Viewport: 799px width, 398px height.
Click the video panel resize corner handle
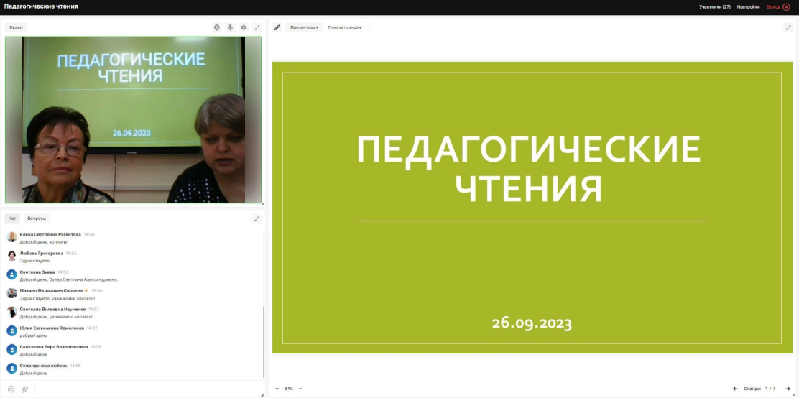(262, 204)
